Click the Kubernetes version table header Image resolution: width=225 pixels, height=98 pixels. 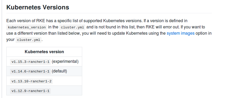coord(44,52)
